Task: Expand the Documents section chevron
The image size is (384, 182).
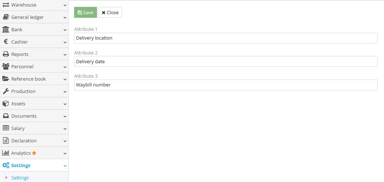Action: point(65,116)
